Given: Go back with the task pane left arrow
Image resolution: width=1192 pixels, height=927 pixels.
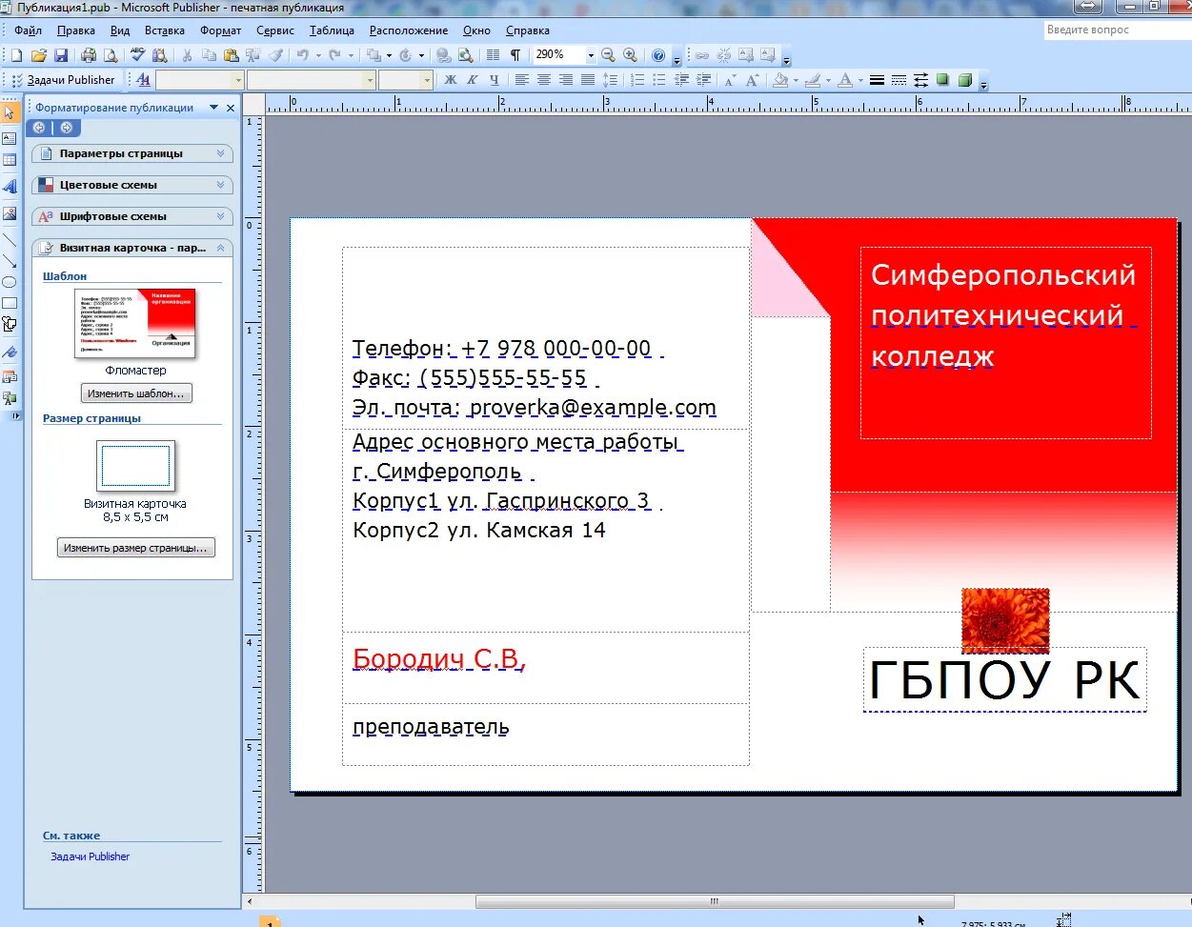Looking at the screenshot, I should 39,128.
